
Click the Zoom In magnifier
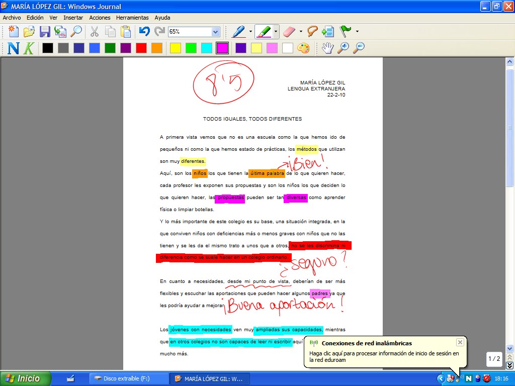[343, 48]
